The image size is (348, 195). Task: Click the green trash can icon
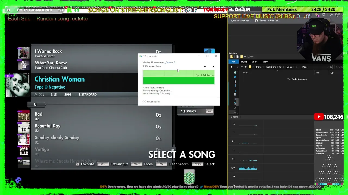point(189,177)
